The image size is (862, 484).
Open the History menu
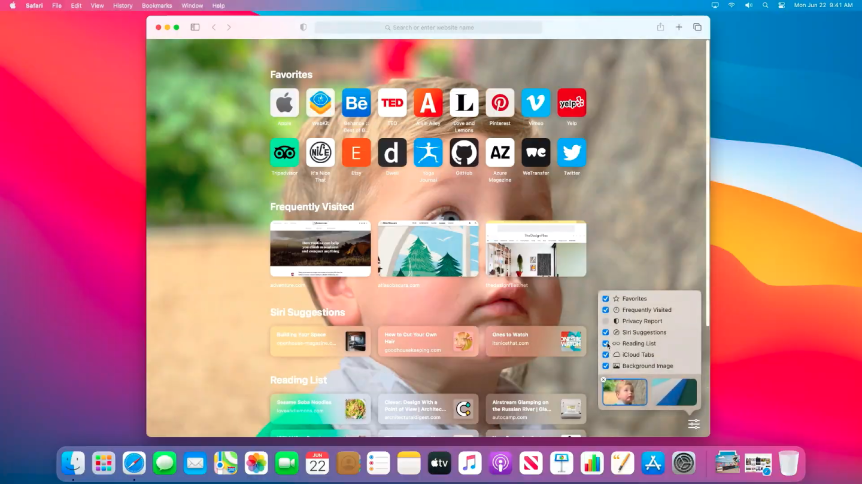[x=122, y=5]
